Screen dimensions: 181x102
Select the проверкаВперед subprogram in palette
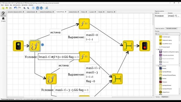click(165, 72)
